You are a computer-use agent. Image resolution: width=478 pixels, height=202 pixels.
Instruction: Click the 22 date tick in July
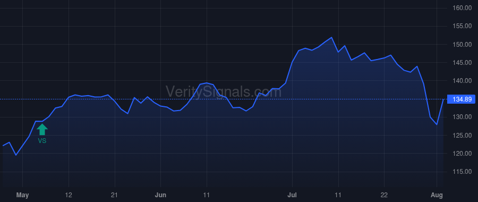point(384,195)
